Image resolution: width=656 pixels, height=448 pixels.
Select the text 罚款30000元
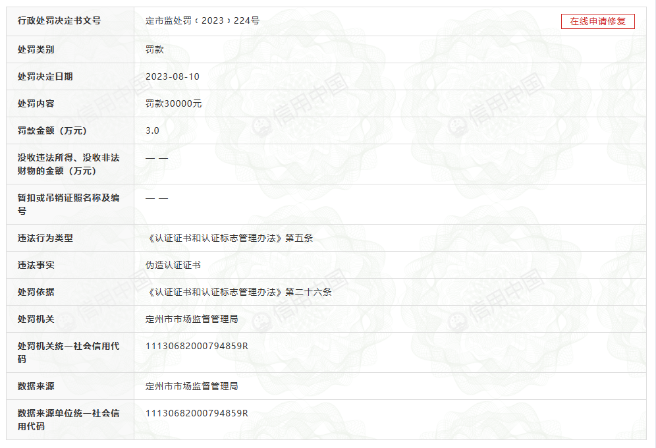click(174, 103)
